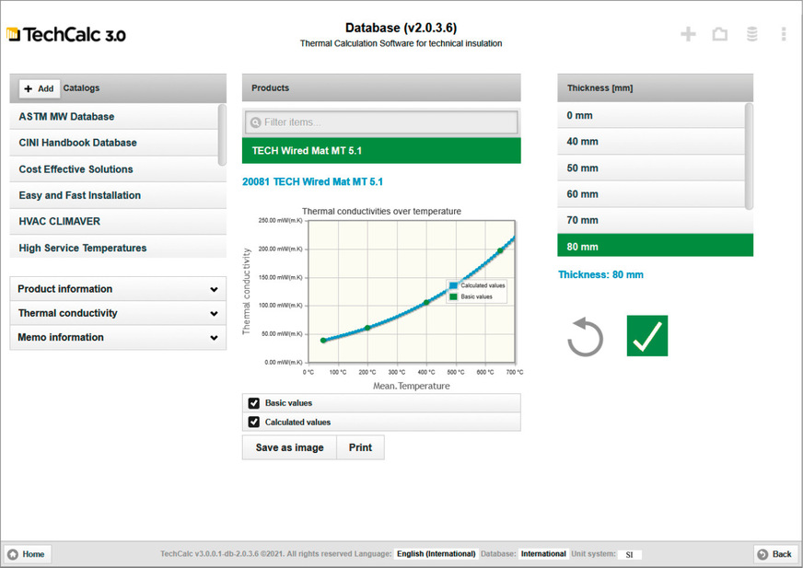Click the plus icon in top header
803x568 pixels.
(x=688, y=34)
